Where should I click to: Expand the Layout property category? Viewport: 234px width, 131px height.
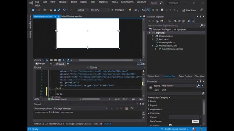click(149, 105)
